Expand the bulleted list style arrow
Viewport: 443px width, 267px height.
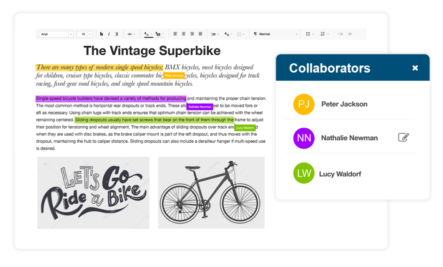[313, 35]
